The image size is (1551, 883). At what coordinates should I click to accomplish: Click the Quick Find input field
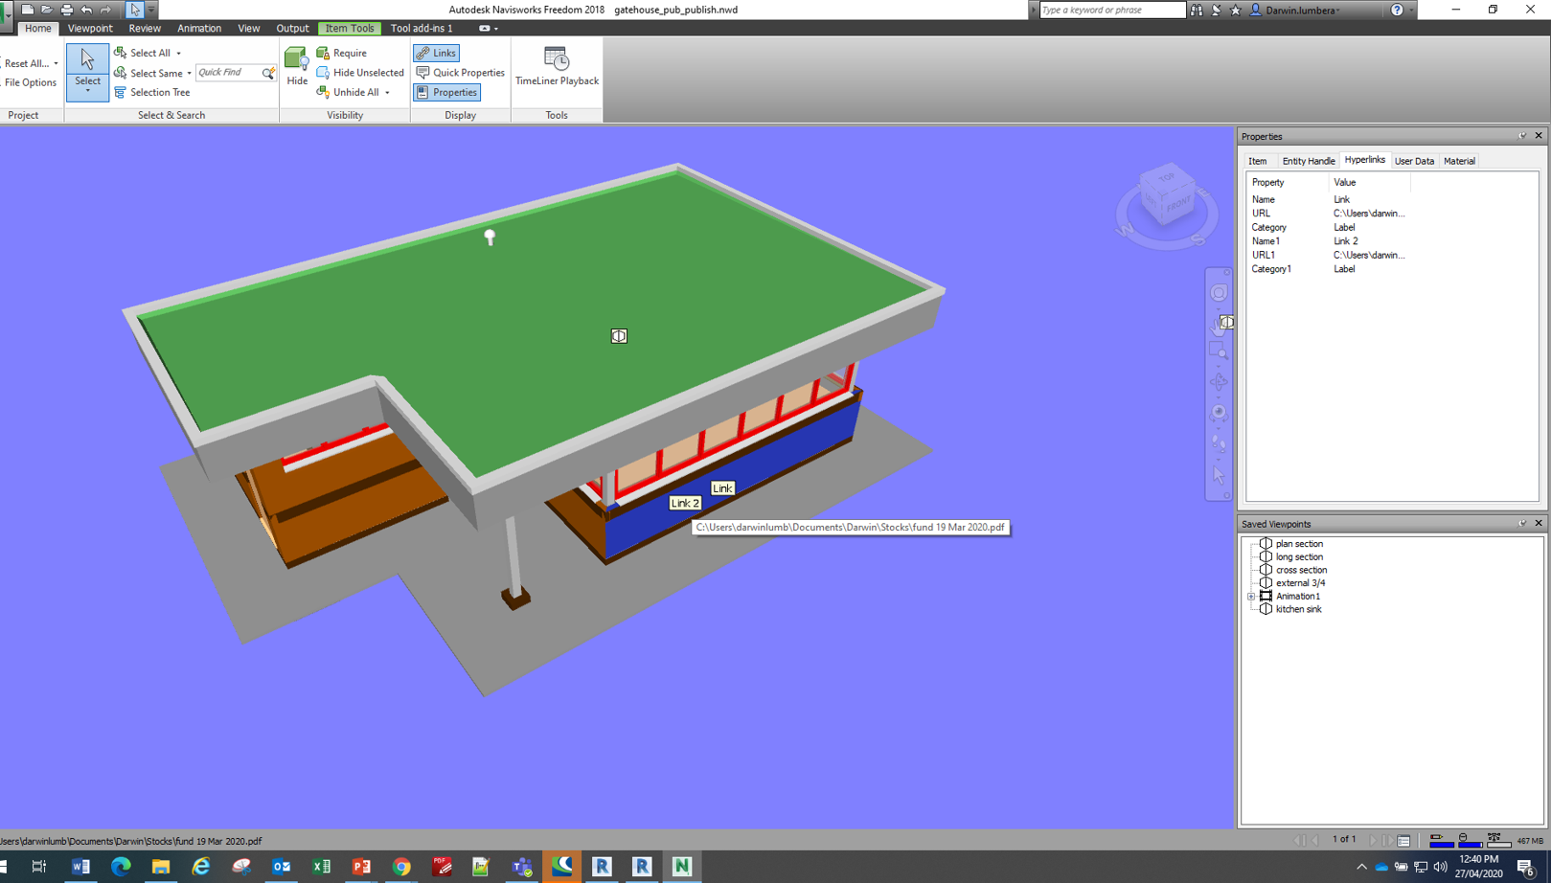pos(228,73)
